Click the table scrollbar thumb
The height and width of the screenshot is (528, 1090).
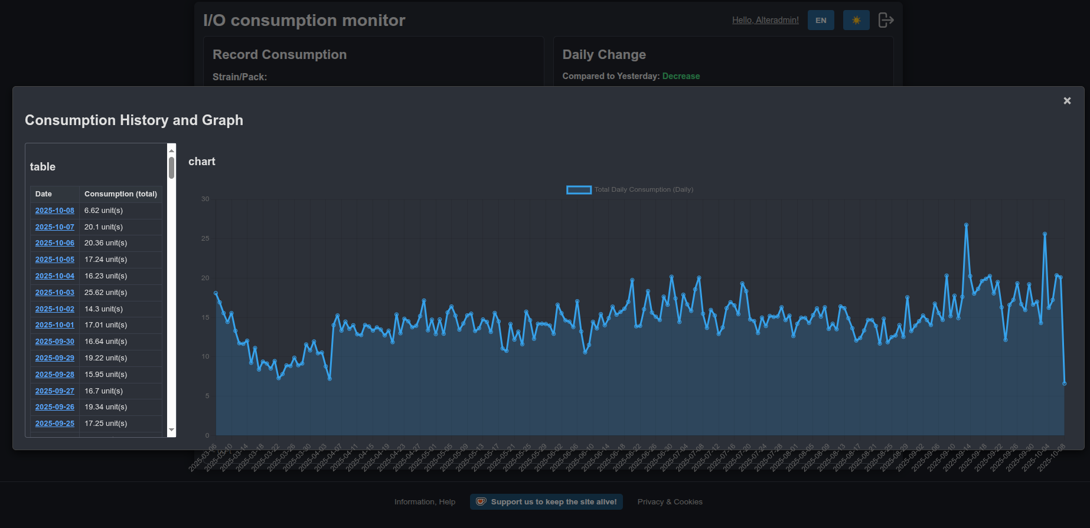coord(172,167)
